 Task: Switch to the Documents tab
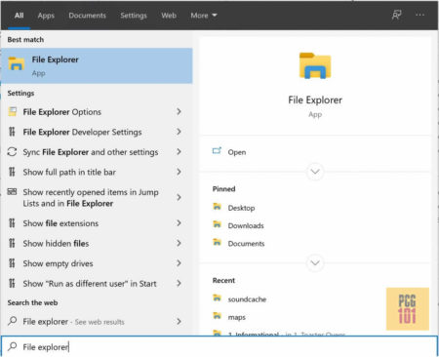[87, 16]
